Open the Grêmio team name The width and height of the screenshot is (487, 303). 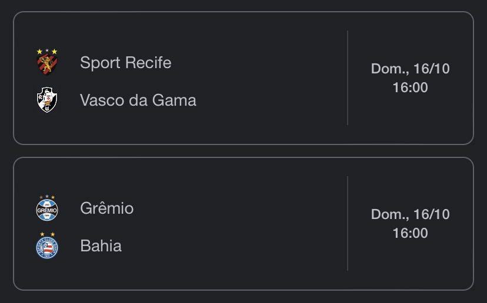coord(107,208)
